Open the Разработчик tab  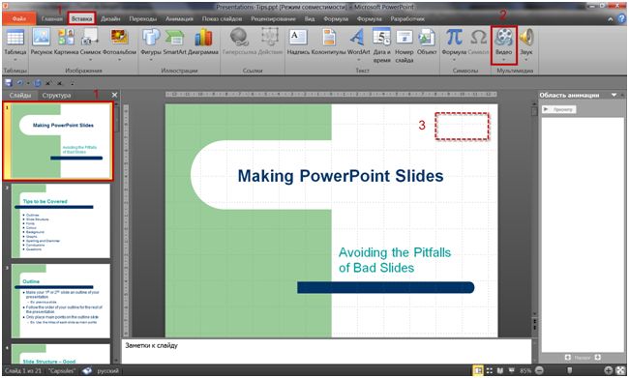(407, 18)
